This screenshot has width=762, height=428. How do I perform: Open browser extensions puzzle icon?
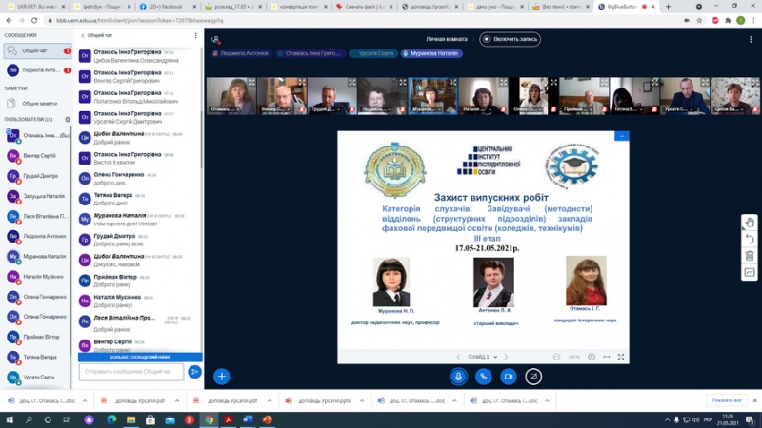coord(728,20)
